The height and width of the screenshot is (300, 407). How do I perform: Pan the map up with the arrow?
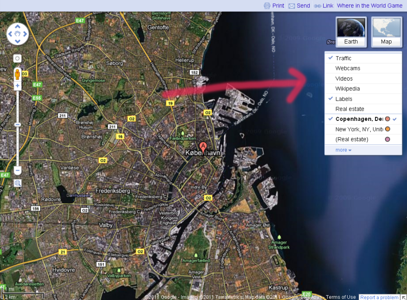pos(18,26)
